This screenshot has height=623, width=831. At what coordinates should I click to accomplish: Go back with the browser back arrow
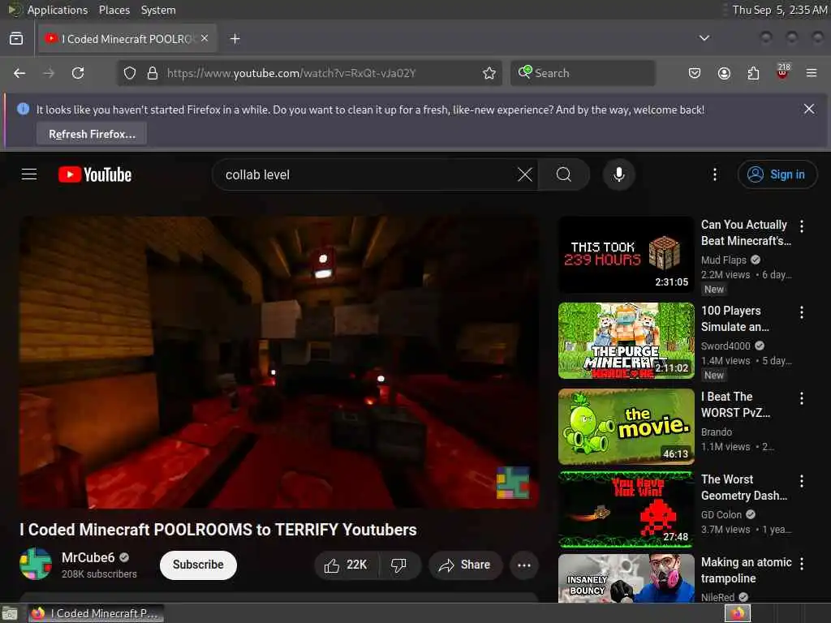coord(19,73)
